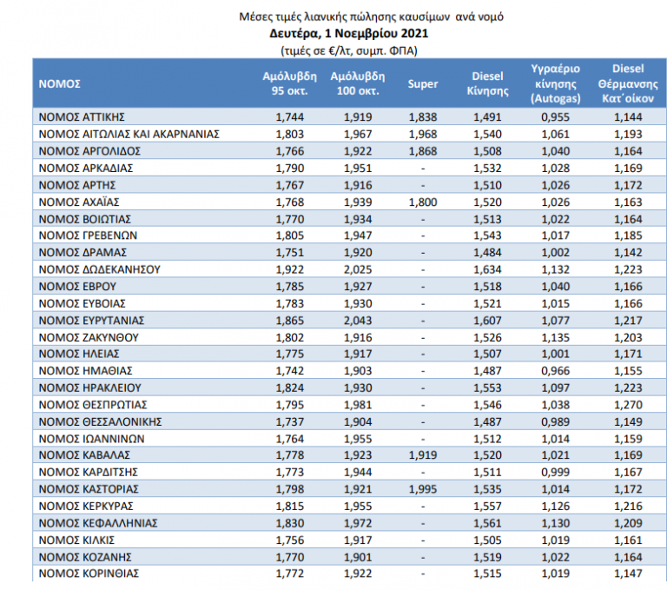Select the Super price 1,800 for ΑΧΑΪΑΣ
Screen dimensions: 667x590
(422, 202)
